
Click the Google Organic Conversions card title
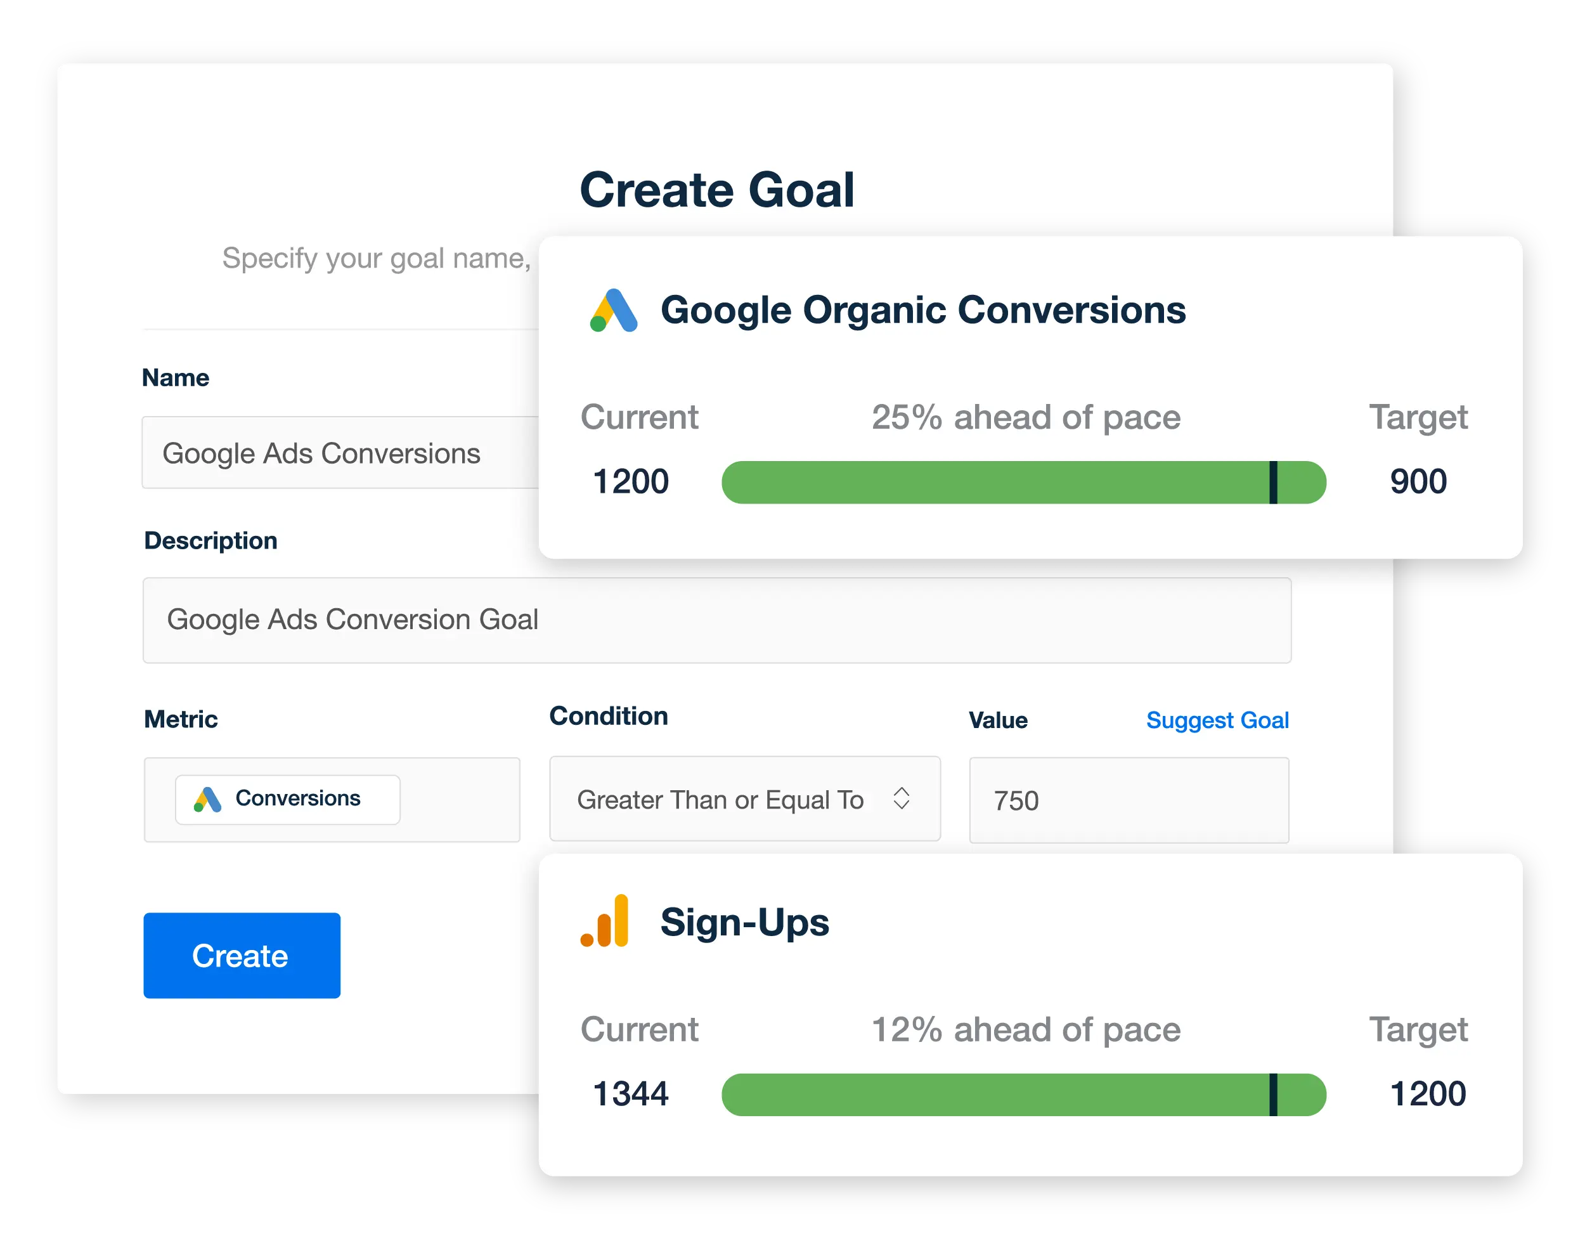(922, 310)
